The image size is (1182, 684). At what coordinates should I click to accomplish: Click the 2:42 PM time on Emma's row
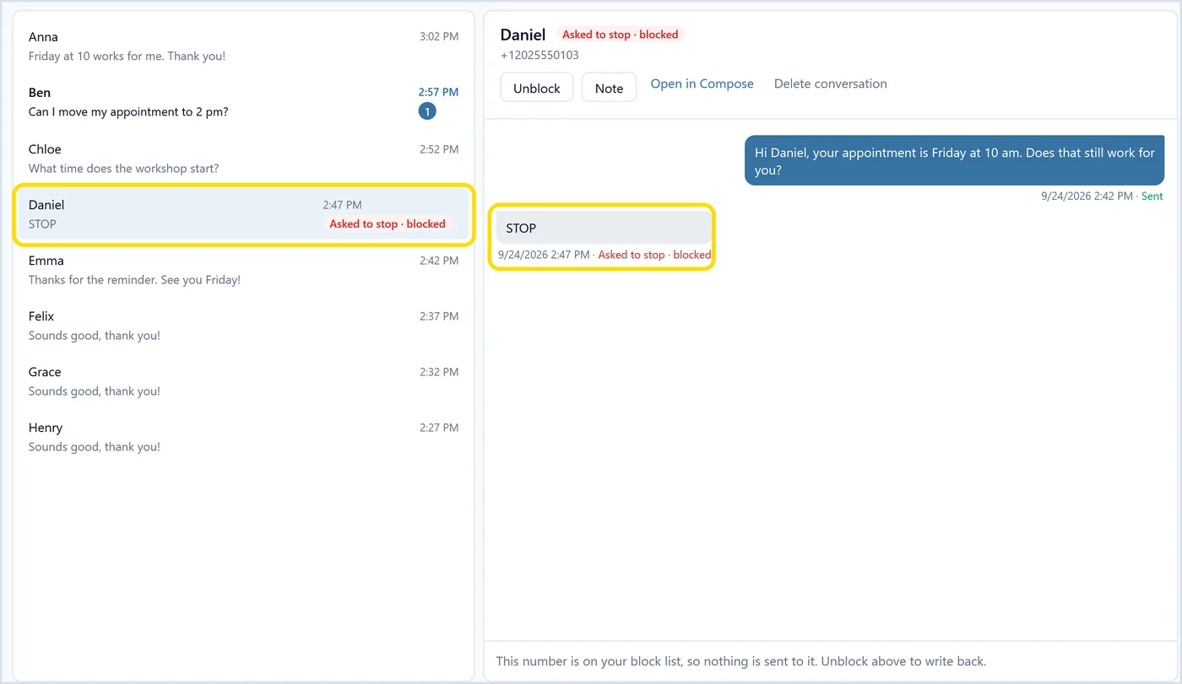(439, 261)
